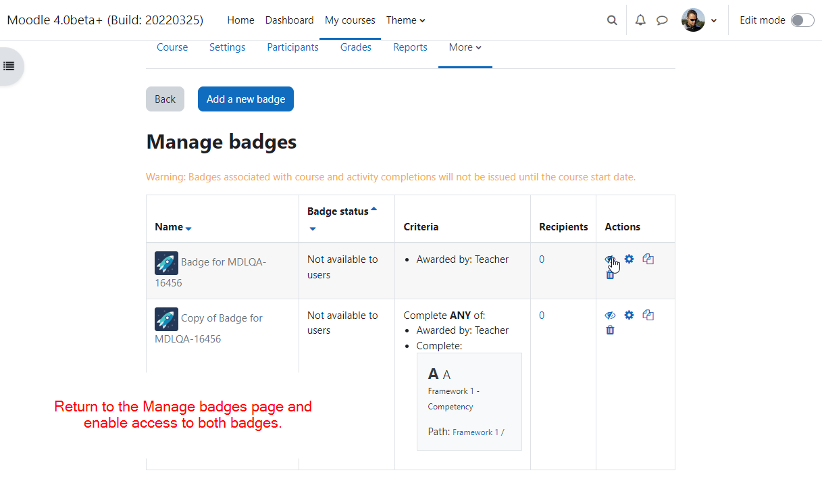Edit settings gear for Copy of Badge

(x=630, y=315)
